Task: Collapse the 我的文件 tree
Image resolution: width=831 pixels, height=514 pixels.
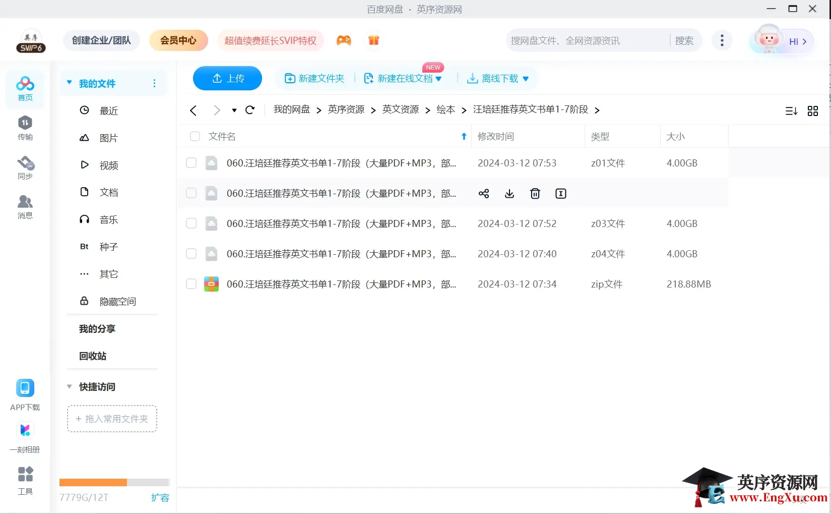Action: click(x=69, y=83)
